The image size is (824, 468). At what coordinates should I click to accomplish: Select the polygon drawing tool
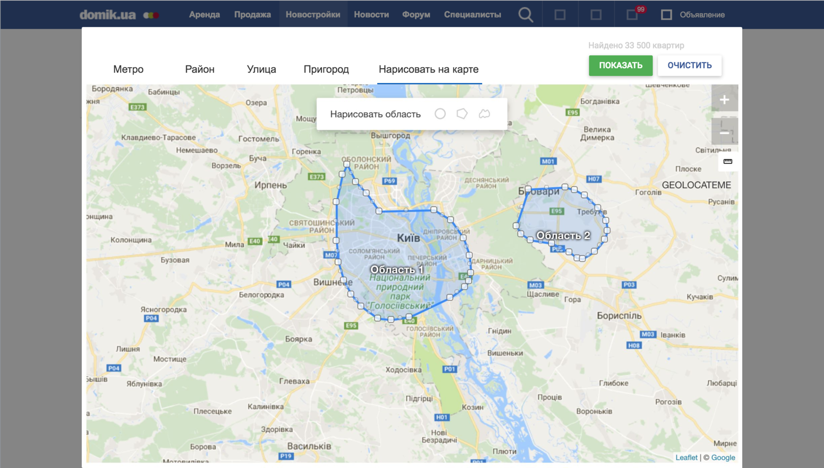pyautogui.click(x=462, y=114)
